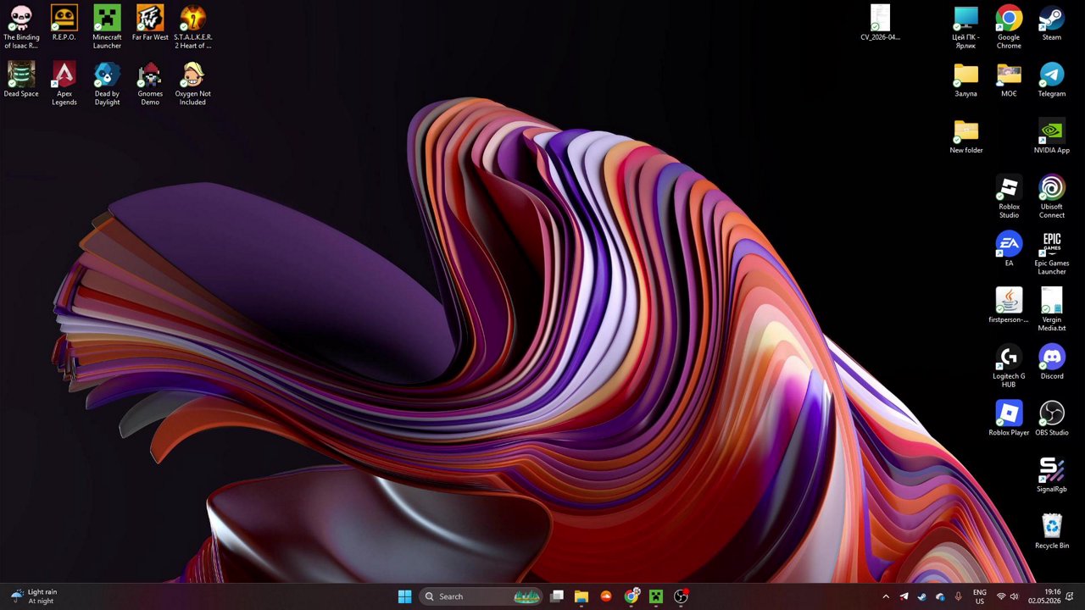The width and height of the screenshot is (1085, 610).
Task: Click the Telegram tray icon
Action: pyautogui.click(x=904, y=596)
